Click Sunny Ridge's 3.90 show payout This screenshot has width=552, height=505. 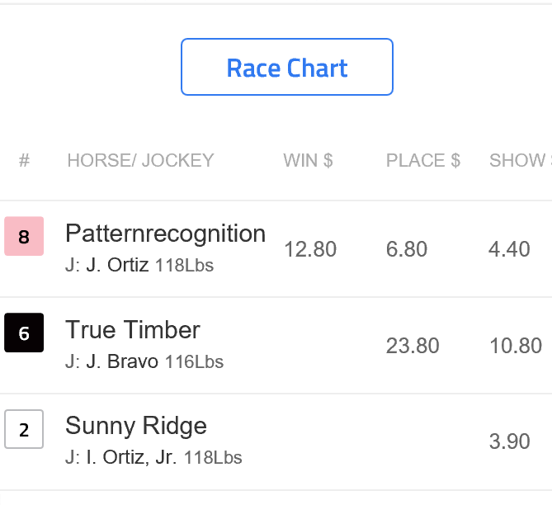pyautogui.click(x=509, y=441)
